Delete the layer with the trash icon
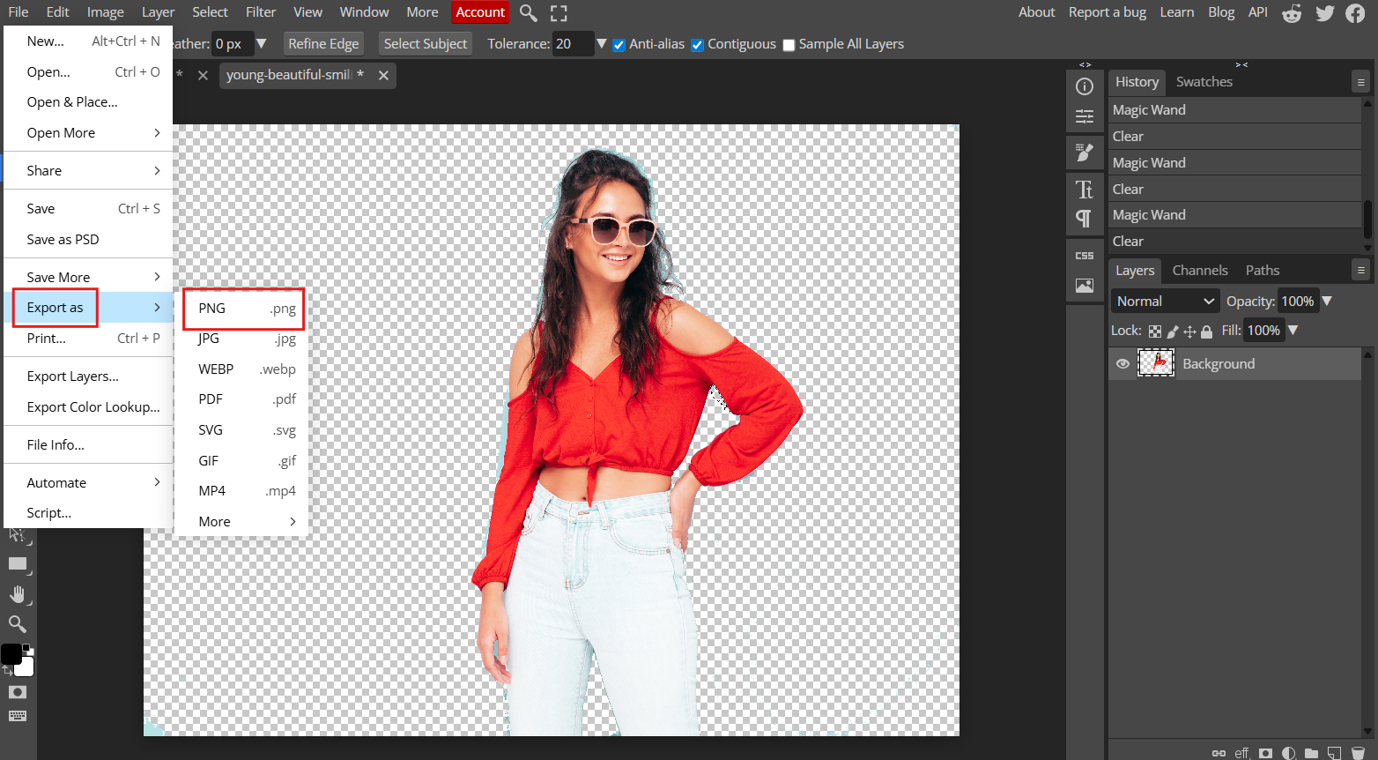 coord(1358,752)
